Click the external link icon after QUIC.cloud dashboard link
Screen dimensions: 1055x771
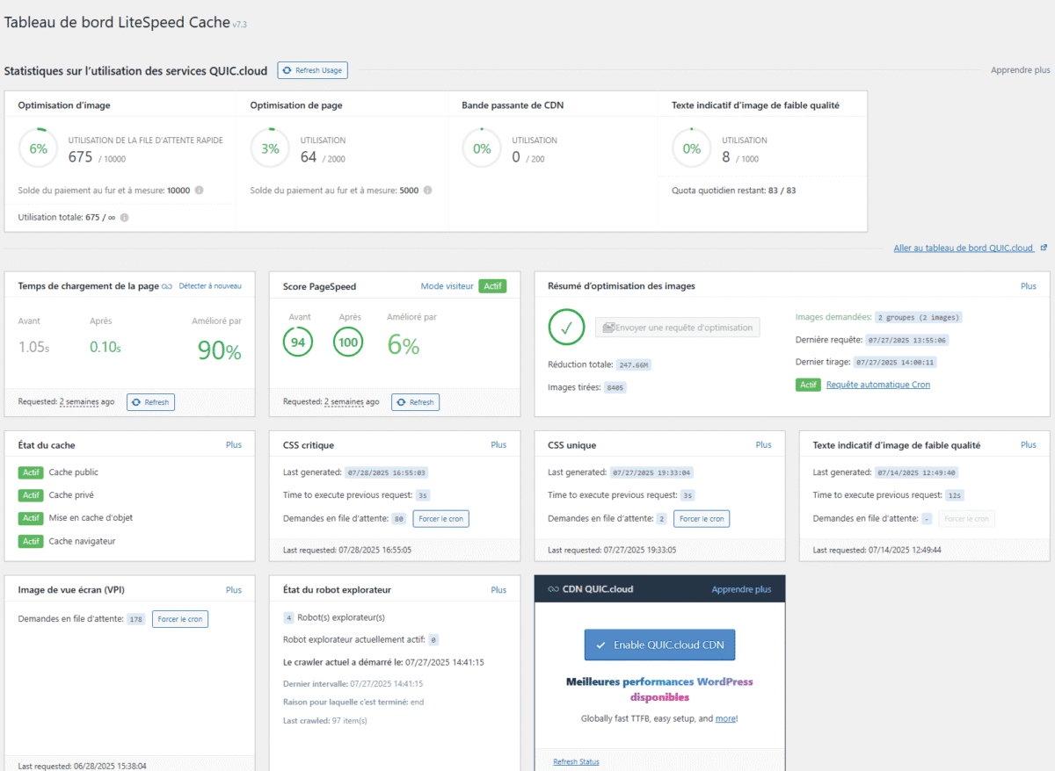(1044, 249)
